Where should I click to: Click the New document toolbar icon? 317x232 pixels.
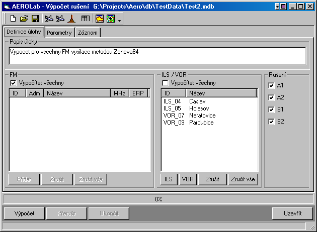[x=13, y=19]
